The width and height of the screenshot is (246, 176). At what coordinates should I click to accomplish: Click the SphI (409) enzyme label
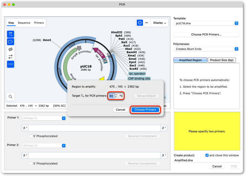click(123, 36)
